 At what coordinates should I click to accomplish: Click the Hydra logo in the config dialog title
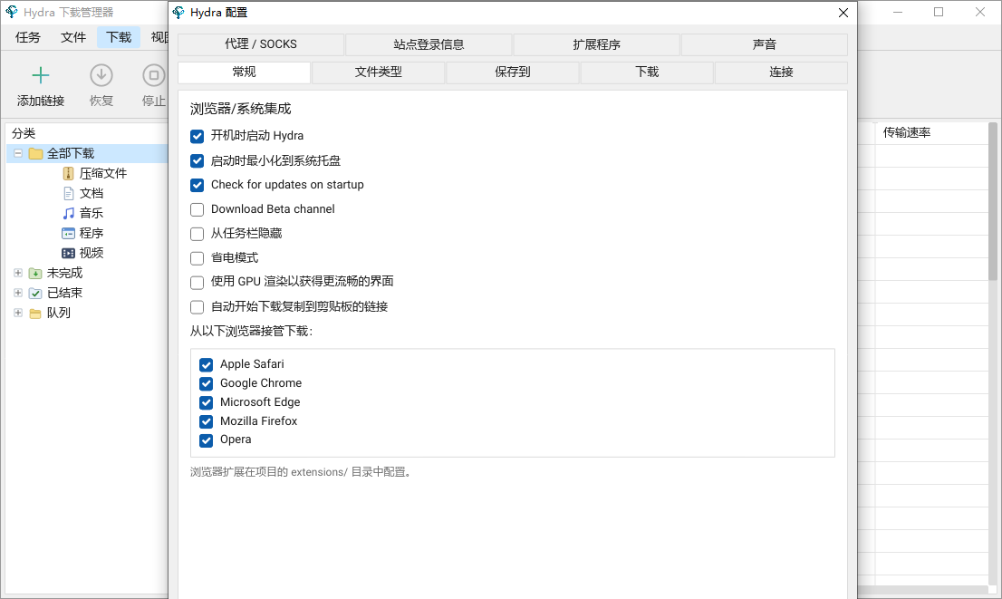click(x=179, y=13)
